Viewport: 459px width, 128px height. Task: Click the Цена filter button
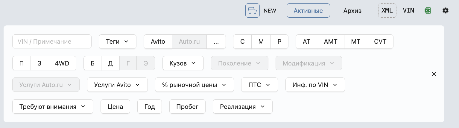click(x=115, y=107)
